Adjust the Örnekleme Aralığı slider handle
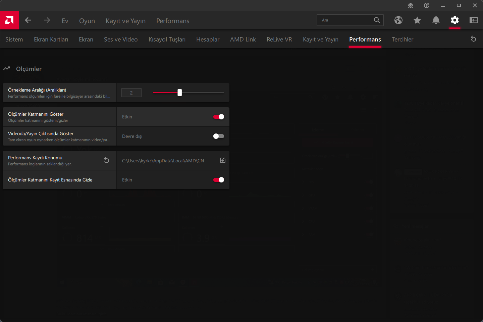This screenshot has width=483, height=322. click(179, 93)
